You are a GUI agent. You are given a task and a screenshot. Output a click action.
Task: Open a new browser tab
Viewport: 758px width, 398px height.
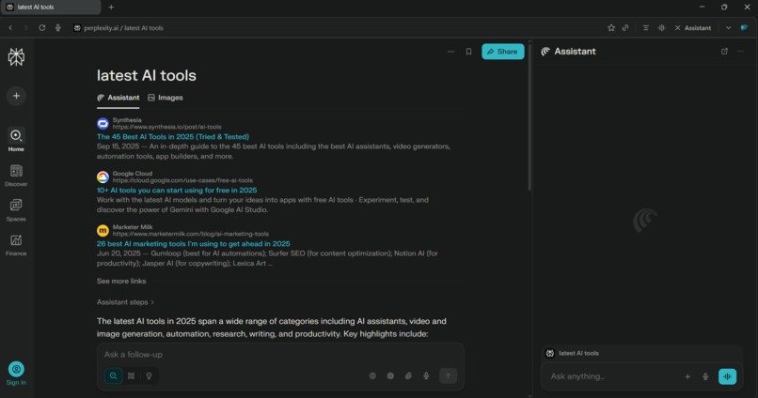tap(111, 8)
